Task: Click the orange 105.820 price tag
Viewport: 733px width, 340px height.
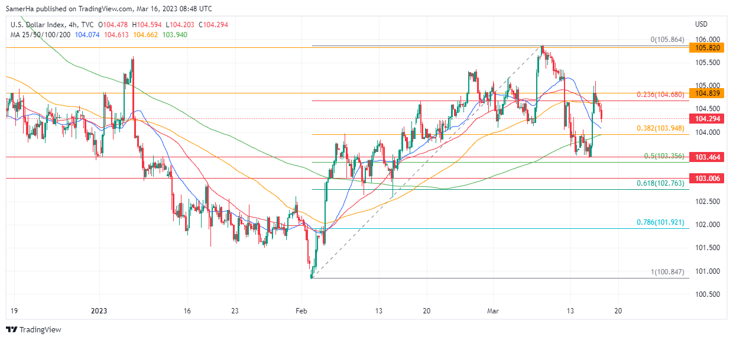Action: click(708, 47)
